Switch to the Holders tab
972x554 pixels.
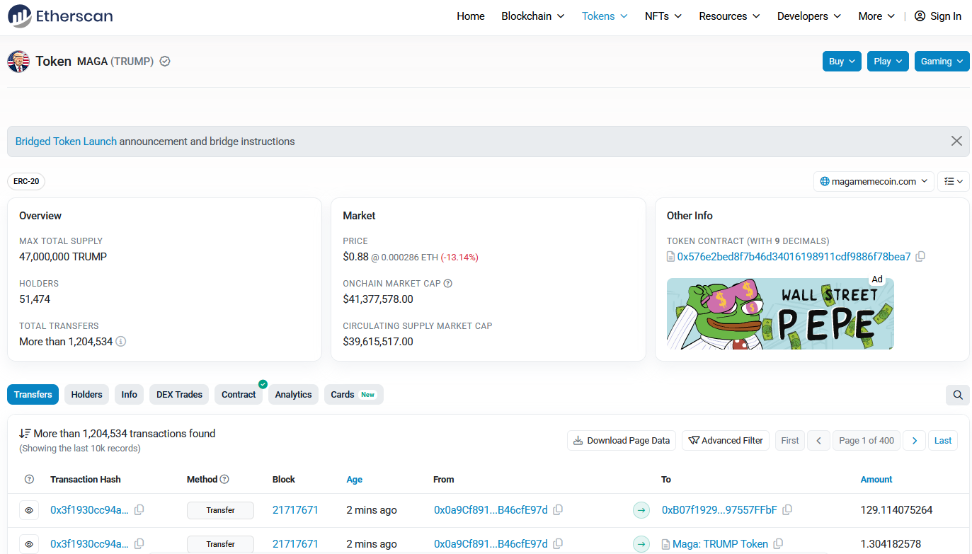pos(86,395)
